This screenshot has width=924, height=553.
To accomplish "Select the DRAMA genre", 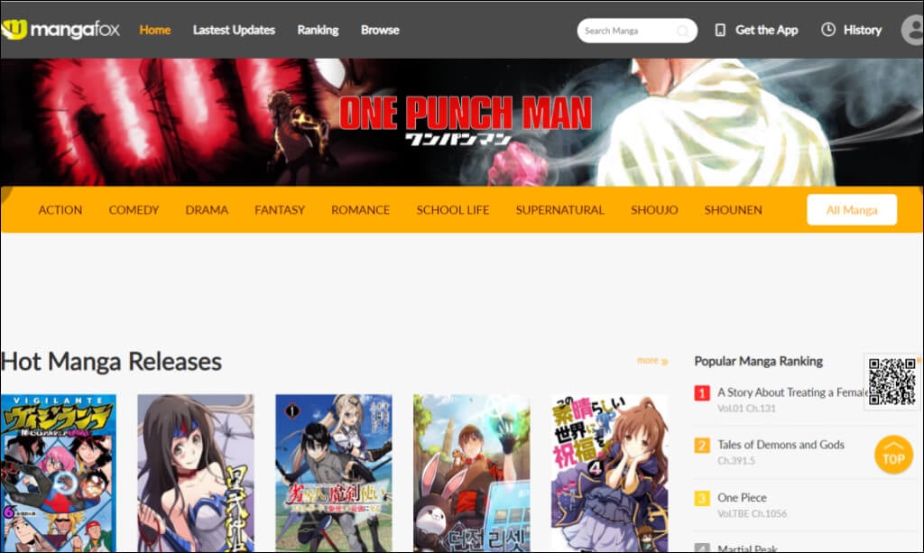I will (x=207, y=210).
